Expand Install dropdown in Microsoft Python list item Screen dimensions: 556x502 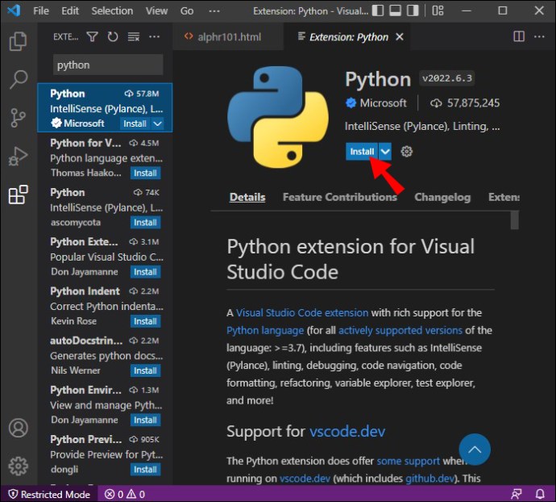pyautogui.click(x=157, y=123)
